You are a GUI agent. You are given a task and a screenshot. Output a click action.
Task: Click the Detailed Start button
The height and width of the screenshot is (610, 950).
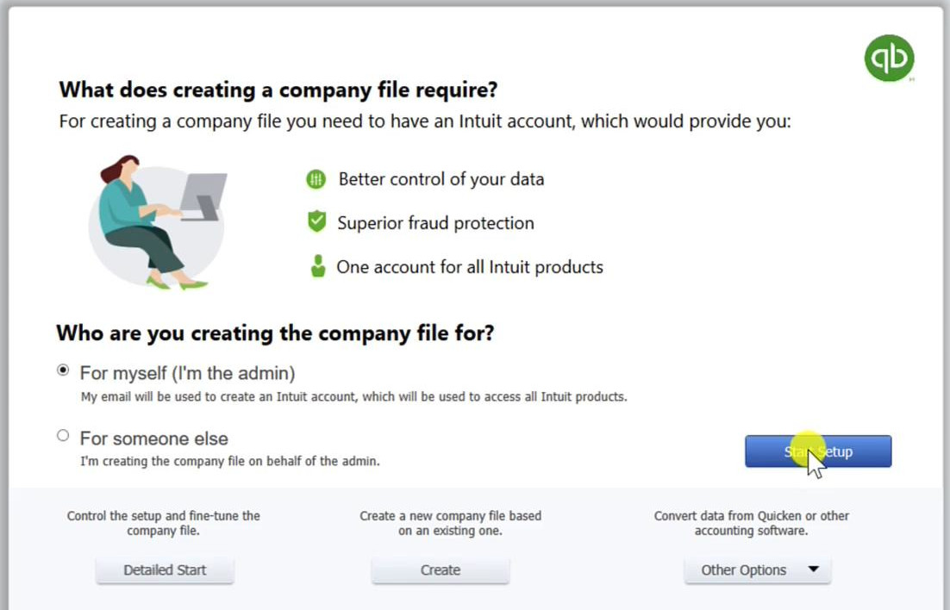pyautogui.click(x=165, y=570)
